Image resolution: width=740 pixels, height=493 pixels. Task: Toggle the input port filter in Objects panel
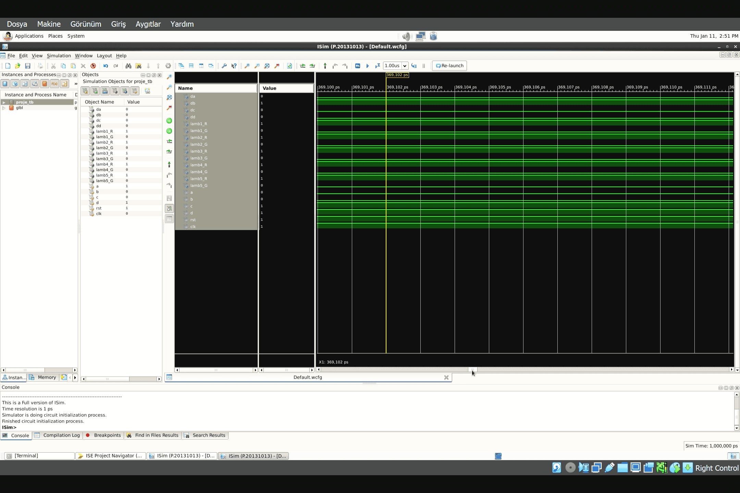point(85,91)
